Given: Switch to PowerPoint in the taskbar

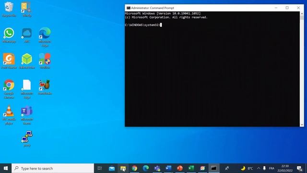Looking at the screenshot, I should click(180, 168).
